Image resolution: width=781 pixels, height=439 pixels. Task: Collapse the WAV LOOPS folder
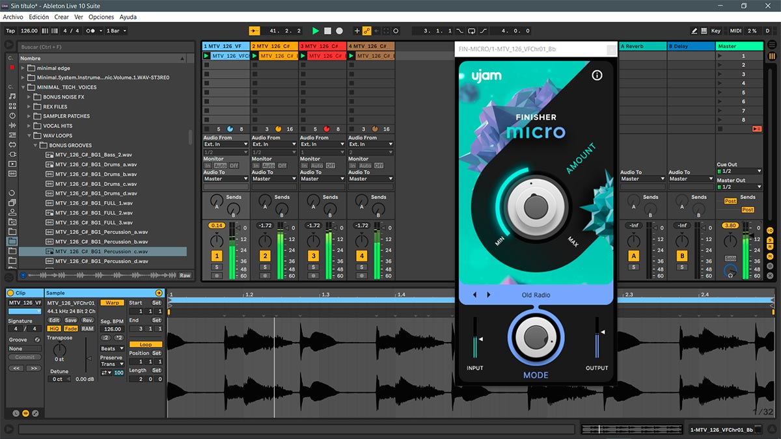(x=29, y=135)
